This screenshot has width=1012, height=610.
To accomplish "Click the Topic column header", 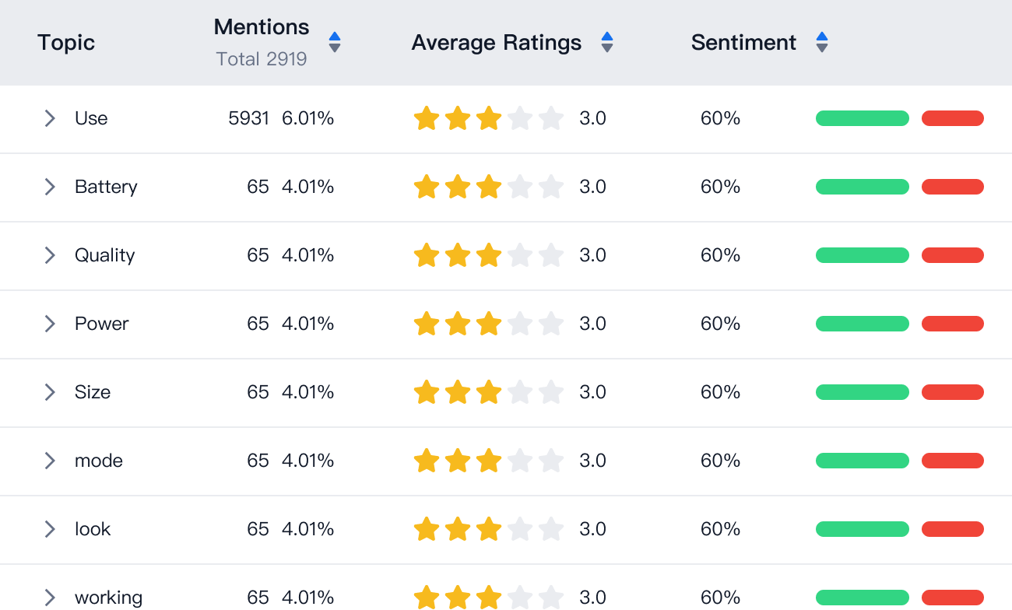I will (x=66, y=42).
